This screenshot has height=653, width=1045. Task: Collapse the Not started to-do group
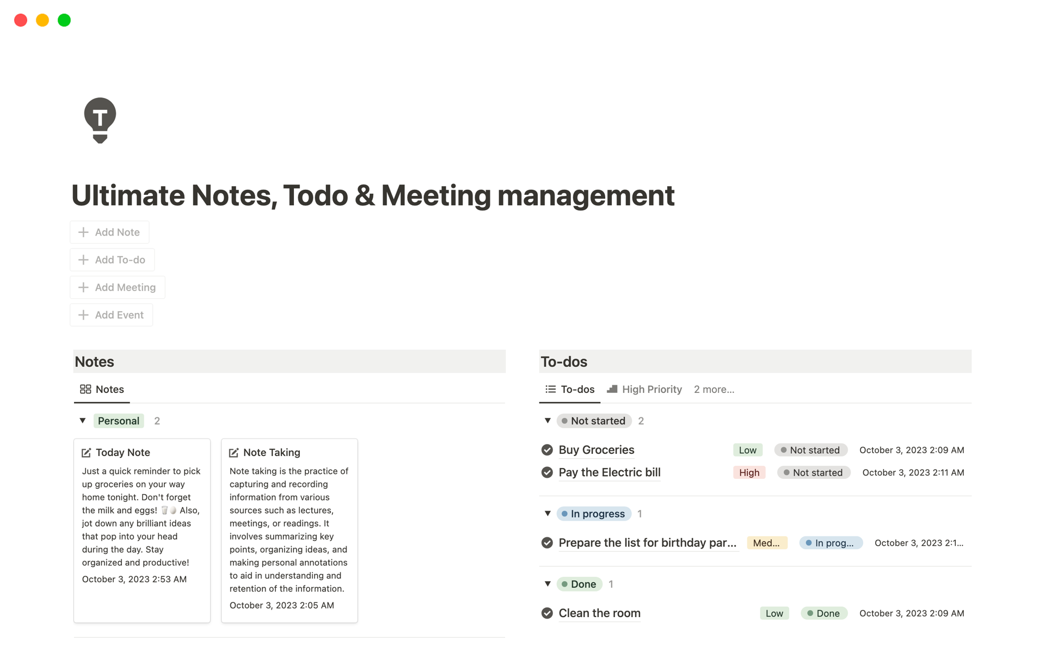tap(548, 421)
